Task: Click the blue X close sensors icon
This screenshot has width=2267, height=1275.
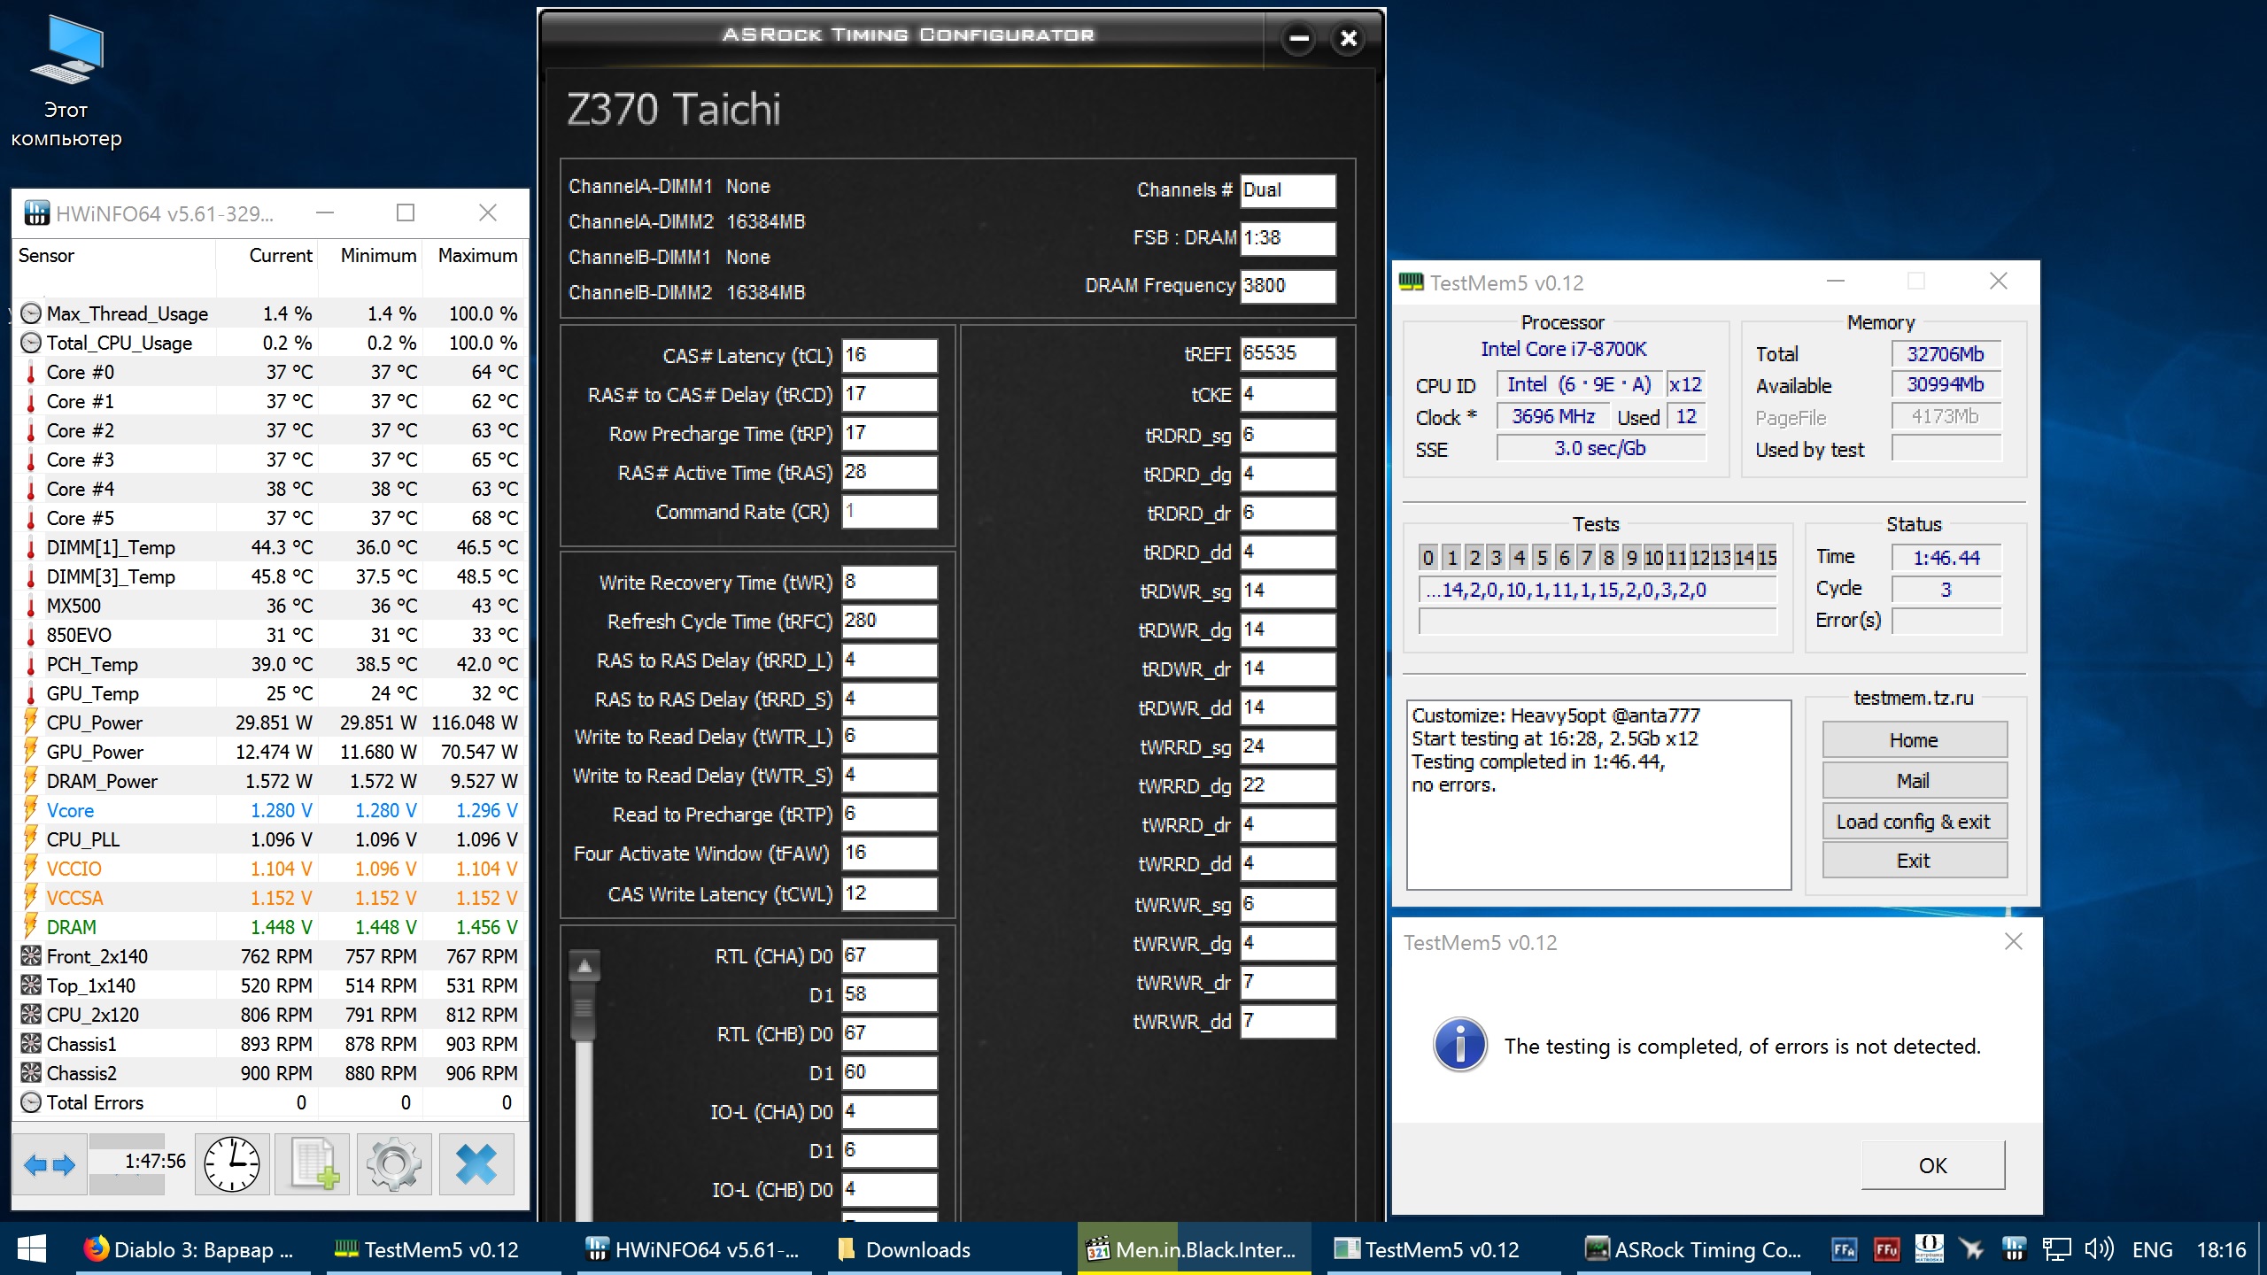Action: [x=476, y=1164]
